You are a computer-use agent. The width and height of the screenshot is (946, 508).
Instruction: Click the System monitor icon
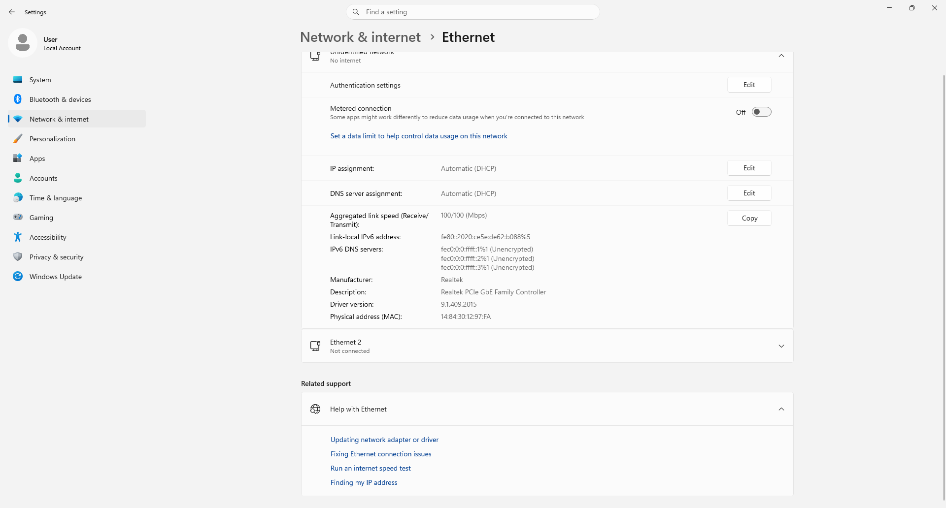click(18, 80)
